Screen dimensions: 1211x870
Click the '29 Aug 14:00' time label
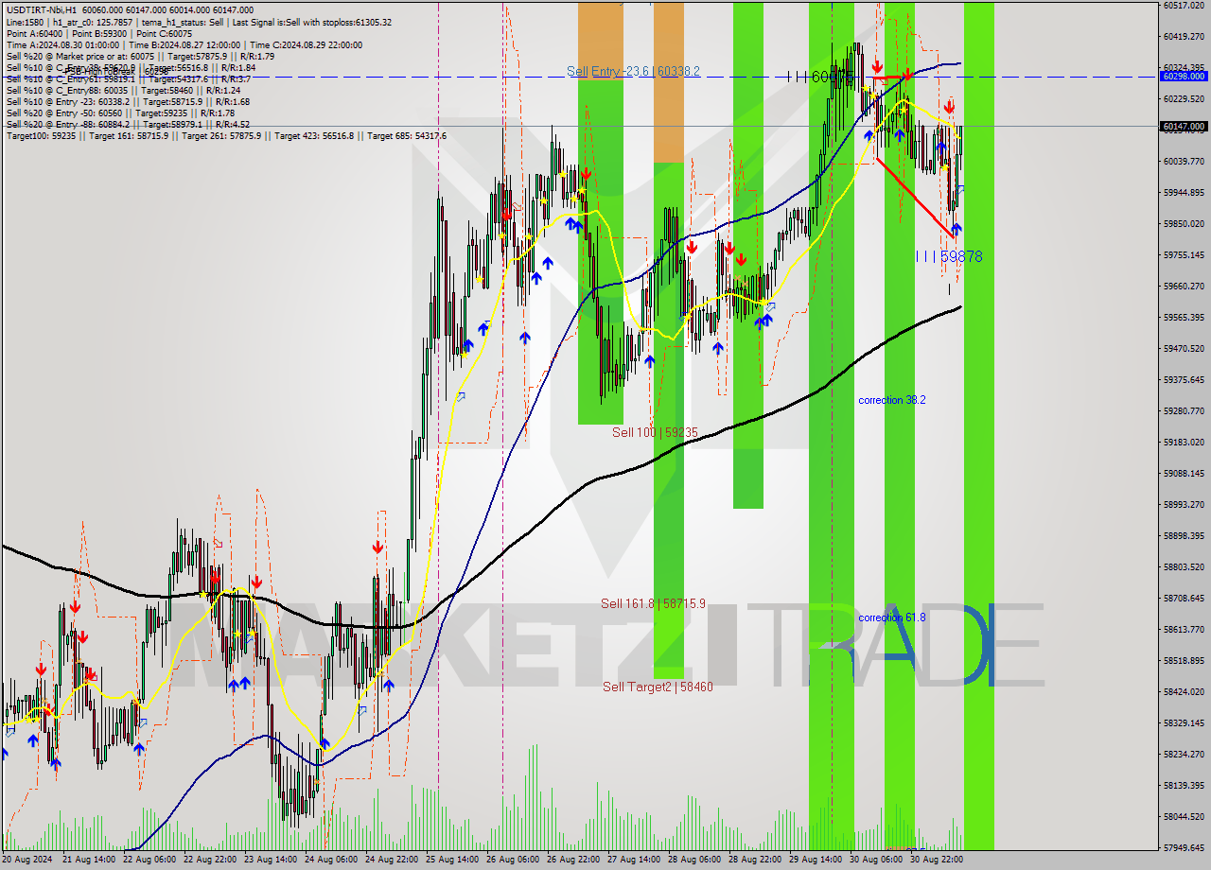tap(816, 859)
